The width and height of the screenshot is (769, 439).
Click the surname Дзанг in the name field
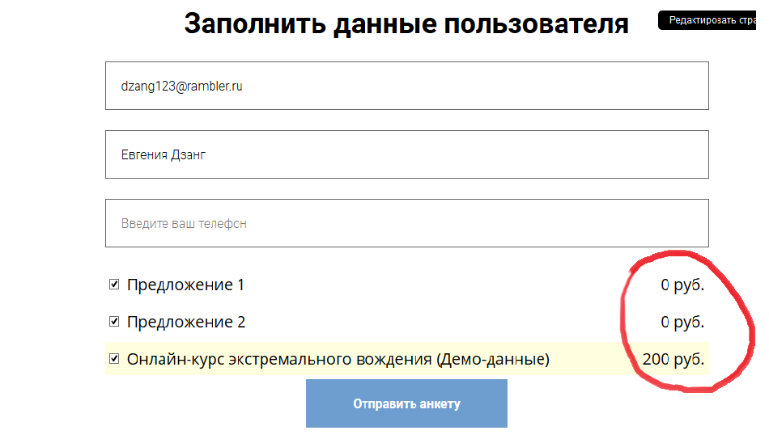coord(189,154)
